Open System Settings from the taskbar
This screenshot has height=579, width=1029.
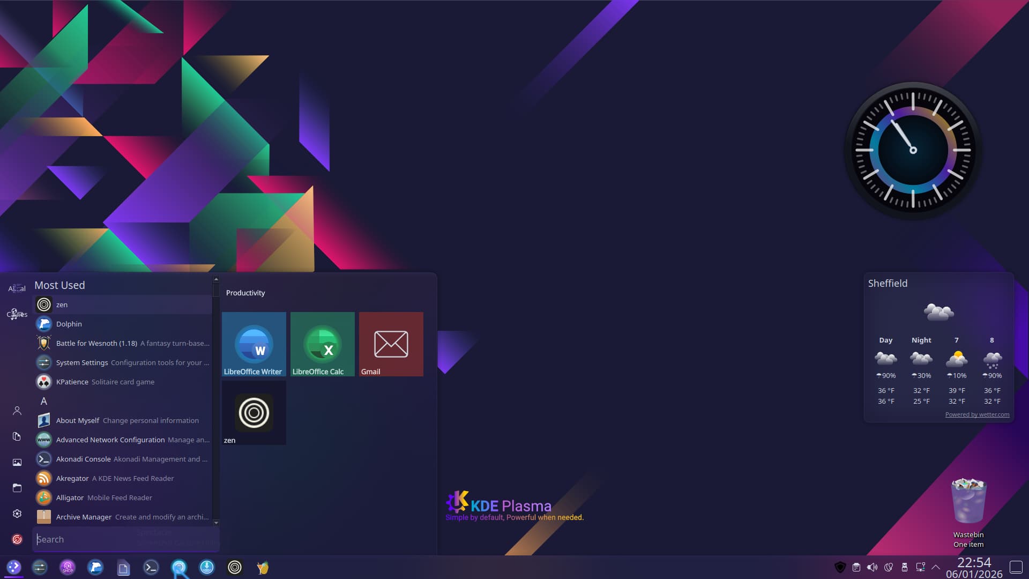(x=40, y=567)
